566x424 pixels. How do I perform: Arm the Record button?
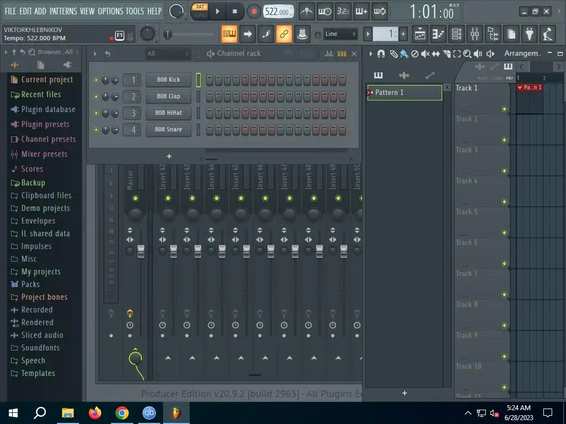coord(254,12)
